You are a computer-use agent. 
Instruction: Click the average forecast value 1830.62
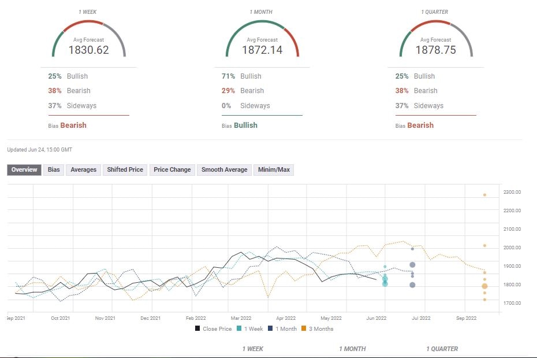(87, 49)
